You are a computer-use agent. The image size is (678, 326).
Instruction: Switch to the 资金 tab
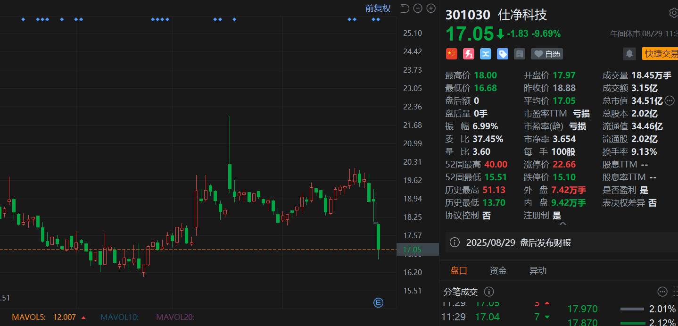tap(498, 270)
